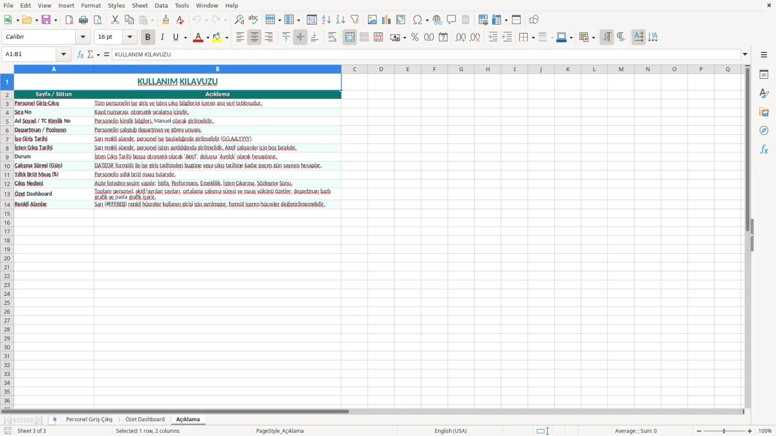Open the sidebar Functions panel
The width and height of the screenshot is (776, 436).
point(764,150)
